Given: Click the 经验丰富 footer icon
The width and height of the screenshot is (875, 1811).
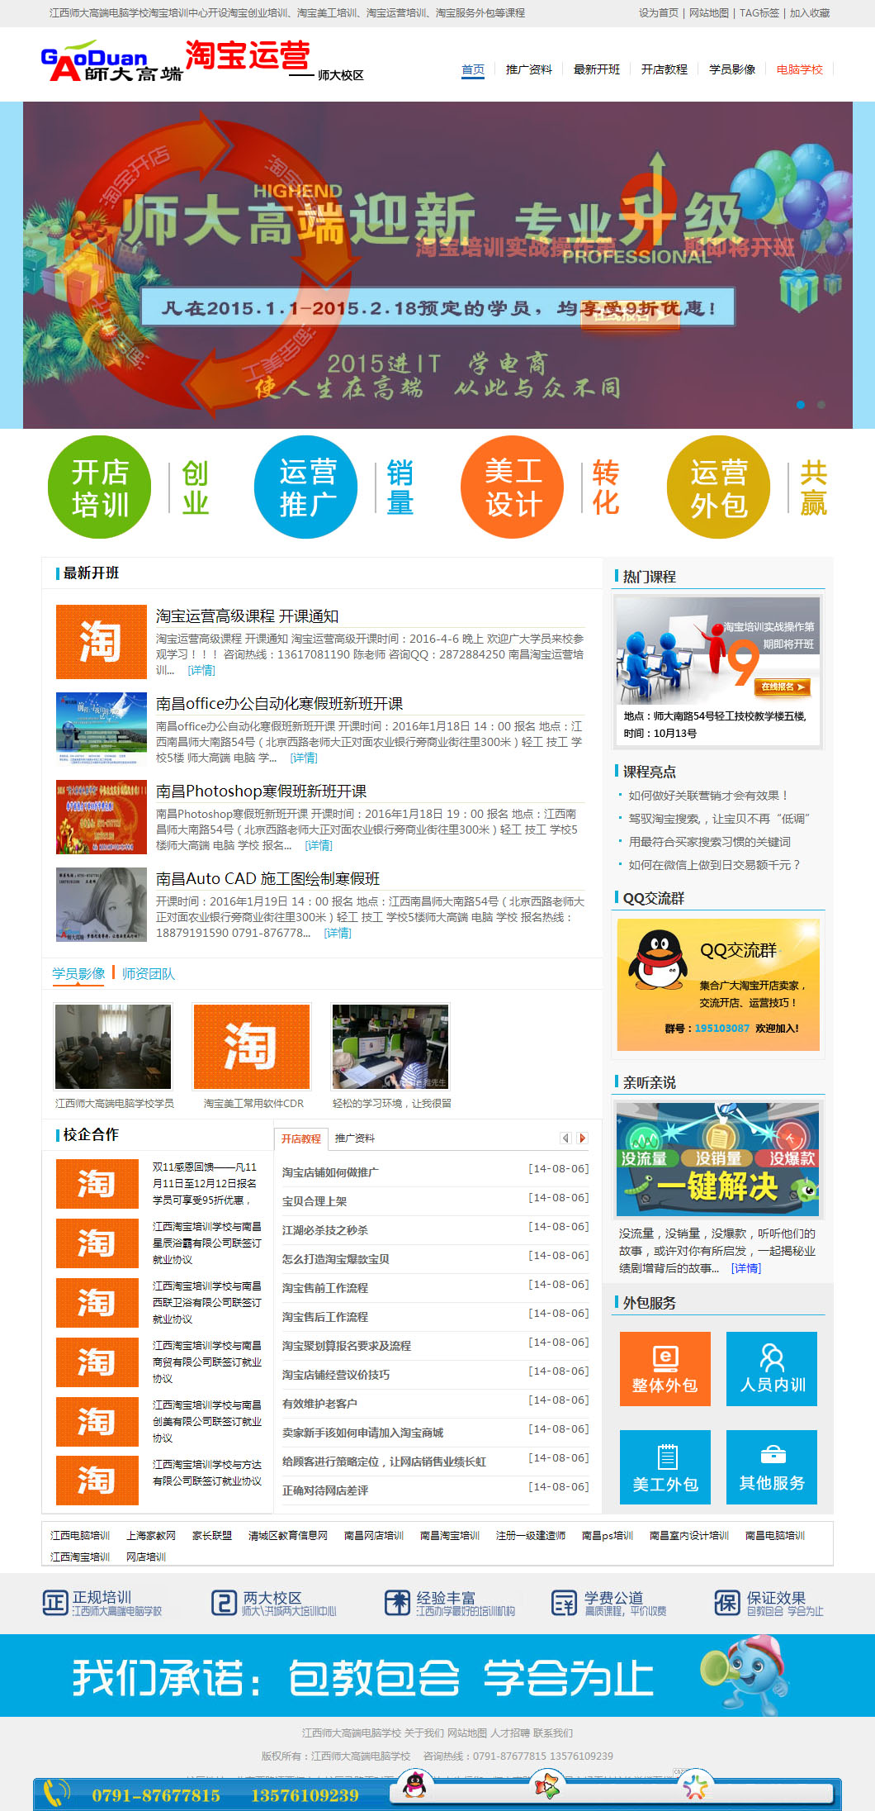Looking at the screenshot, I should point(397,1603).
